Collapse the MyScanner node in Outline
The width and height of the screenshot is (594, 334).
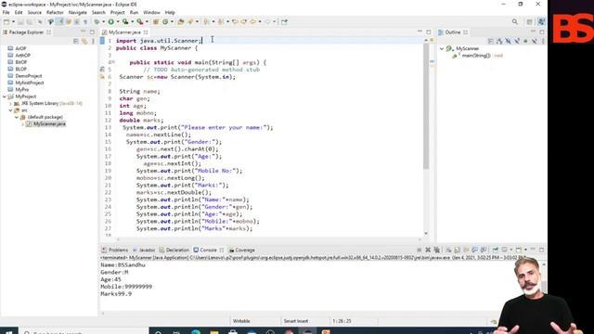pos(442,48)
